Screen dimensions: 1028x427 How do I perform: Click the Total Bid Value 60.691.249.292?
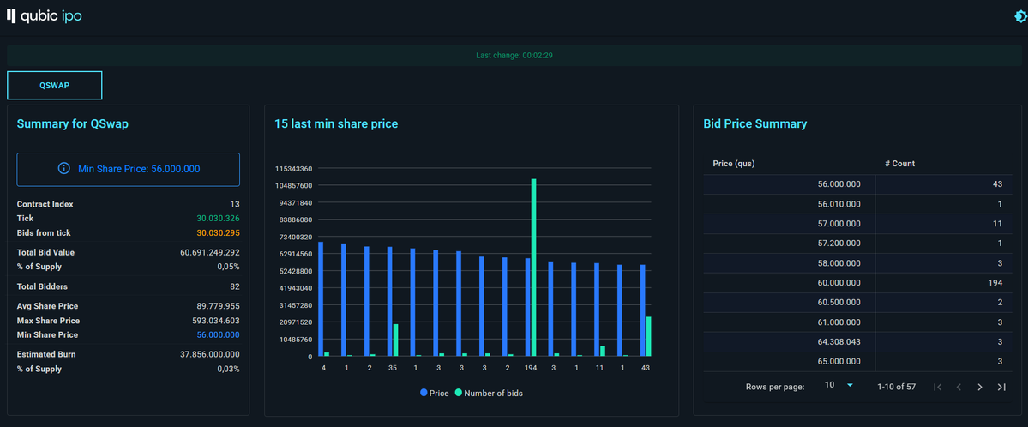(210, 253)
